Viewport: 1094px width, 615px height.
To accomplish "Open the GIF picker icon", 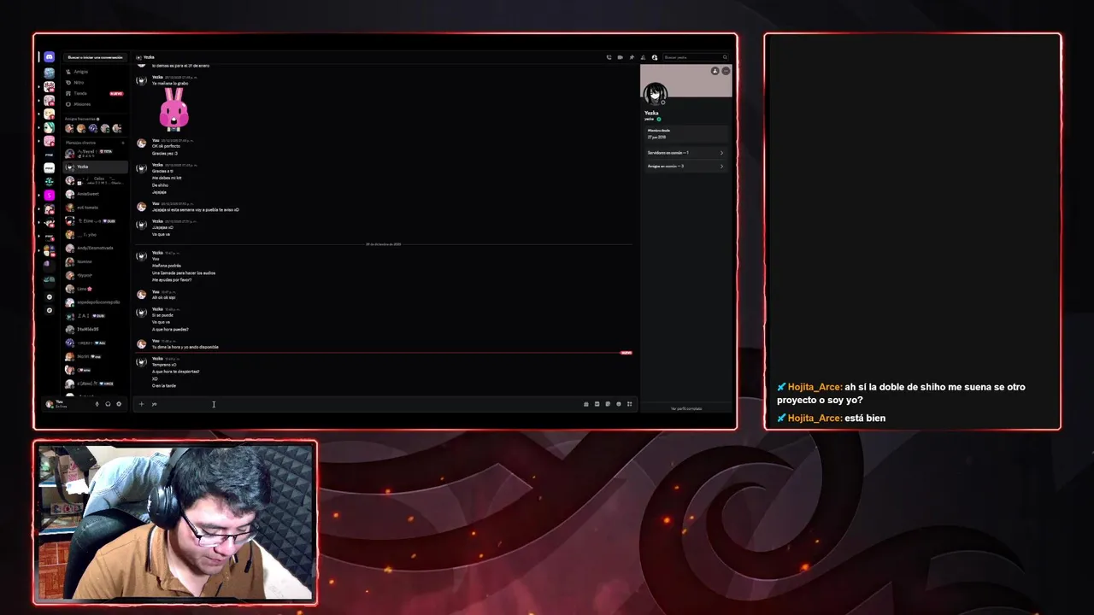I will (x=597, y=404).
